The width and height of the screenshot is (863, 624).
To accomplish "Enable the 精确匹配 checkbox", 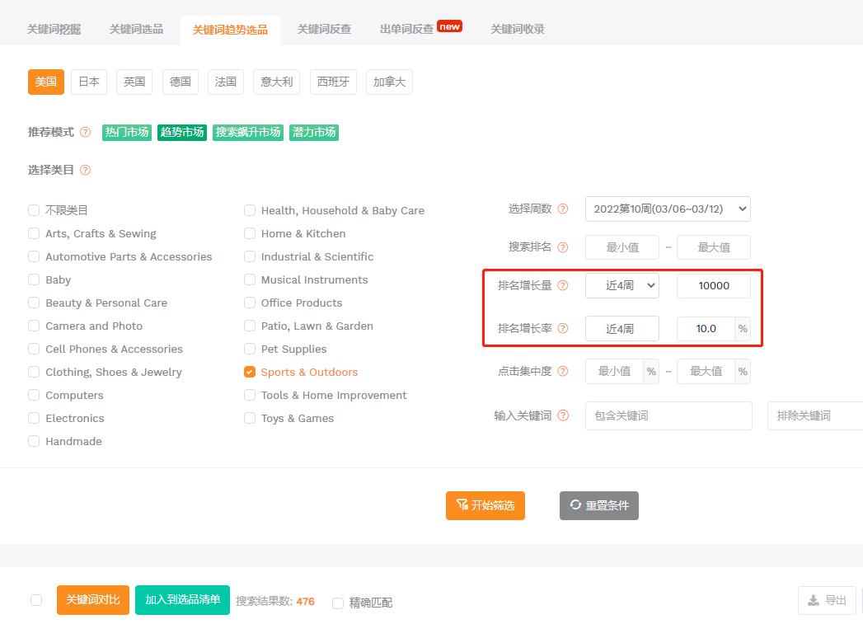I will coord(338,603).
